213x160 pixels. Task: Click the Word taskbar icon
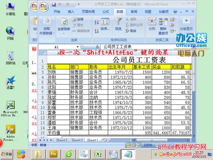coord(113,154)
